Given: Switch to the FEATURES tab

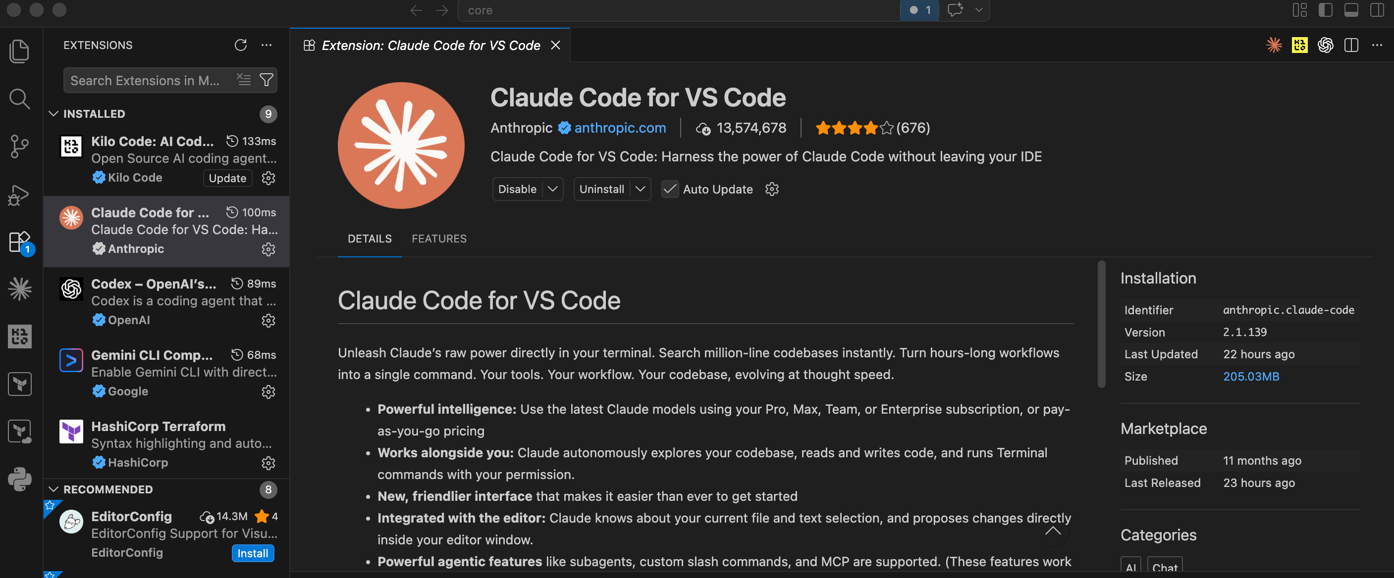Looking at the screenshot, I should tap(439, 239).
